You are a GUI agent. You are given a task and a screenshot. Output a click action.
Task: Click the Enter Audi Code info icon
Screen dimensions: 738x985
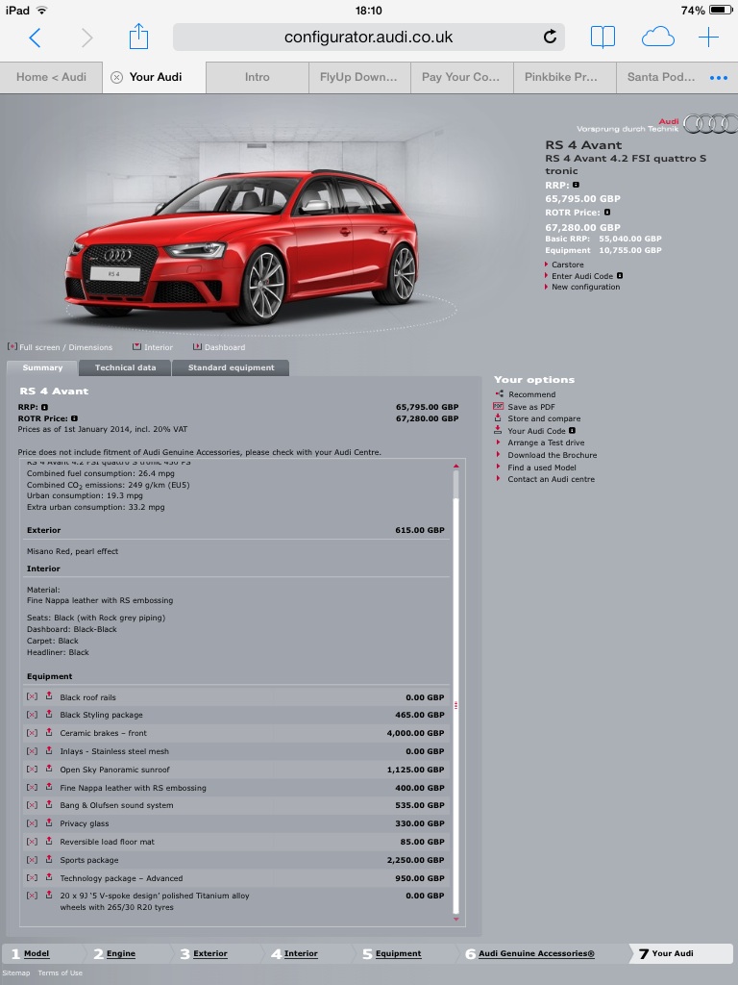(620, 276)
